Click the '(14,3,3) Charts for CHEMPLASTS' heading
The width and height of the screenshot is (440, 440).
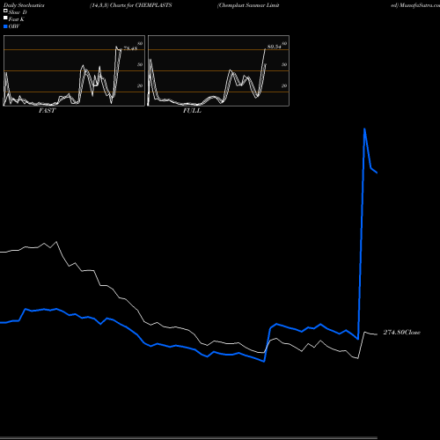[x=131, y=5]
